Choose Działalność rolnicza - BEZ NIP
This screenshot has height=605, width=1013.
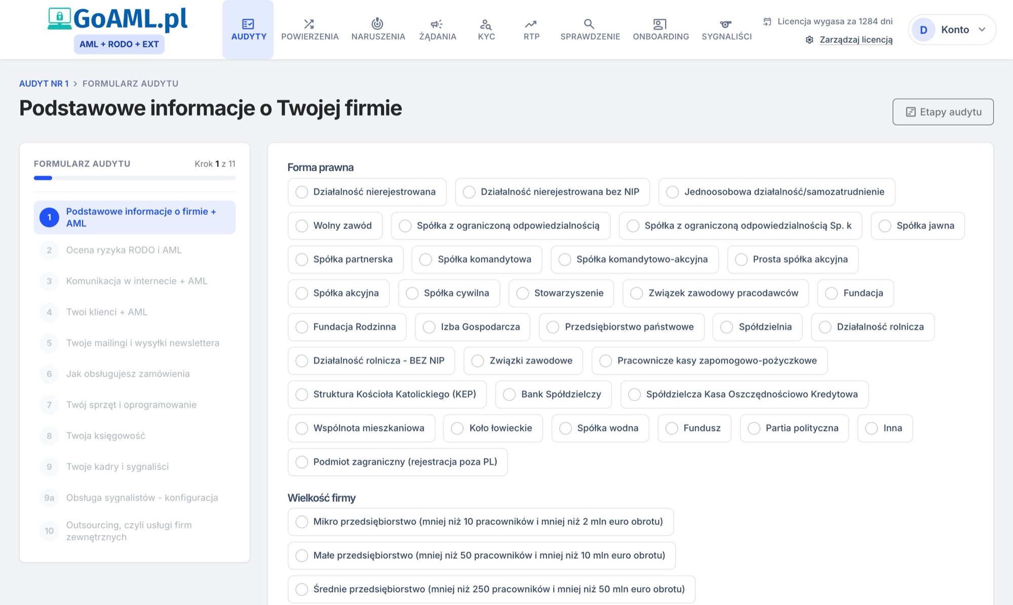click(x=371, y=361)
